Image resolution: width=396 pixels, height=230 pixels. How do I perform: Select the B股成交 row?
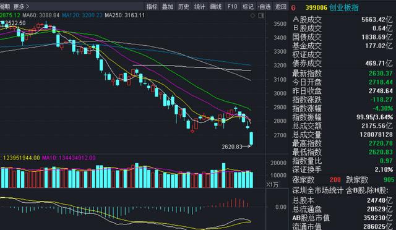pyautogui.click(x=342, y=28)
